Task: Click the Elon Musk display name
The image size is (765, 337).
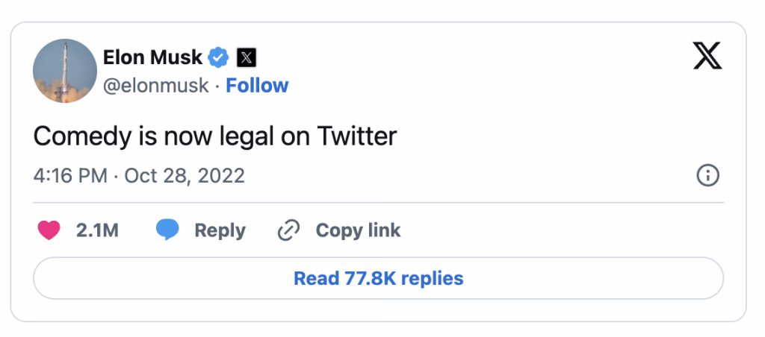Action: point(152,57)
